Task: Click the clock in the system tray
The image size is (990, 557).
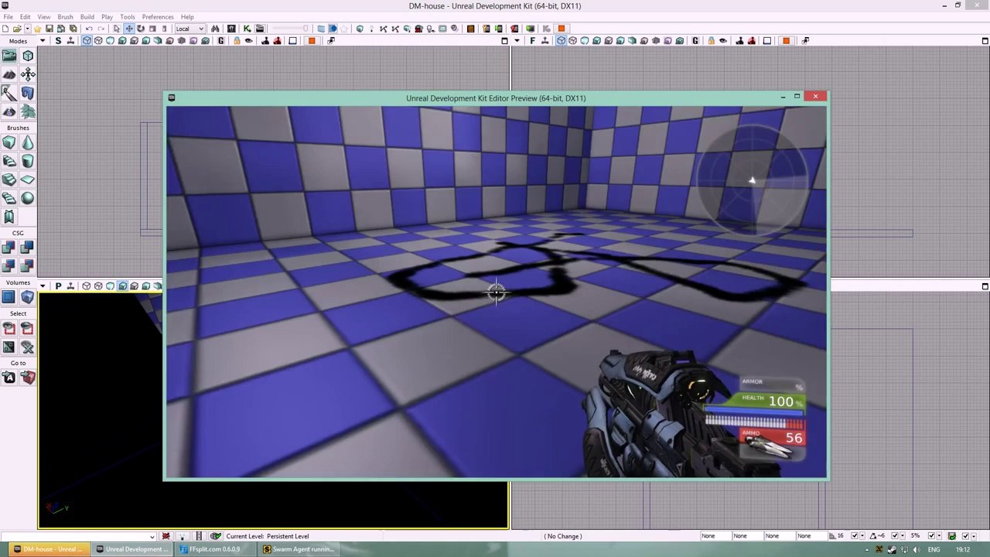Action: click(962, 550)
